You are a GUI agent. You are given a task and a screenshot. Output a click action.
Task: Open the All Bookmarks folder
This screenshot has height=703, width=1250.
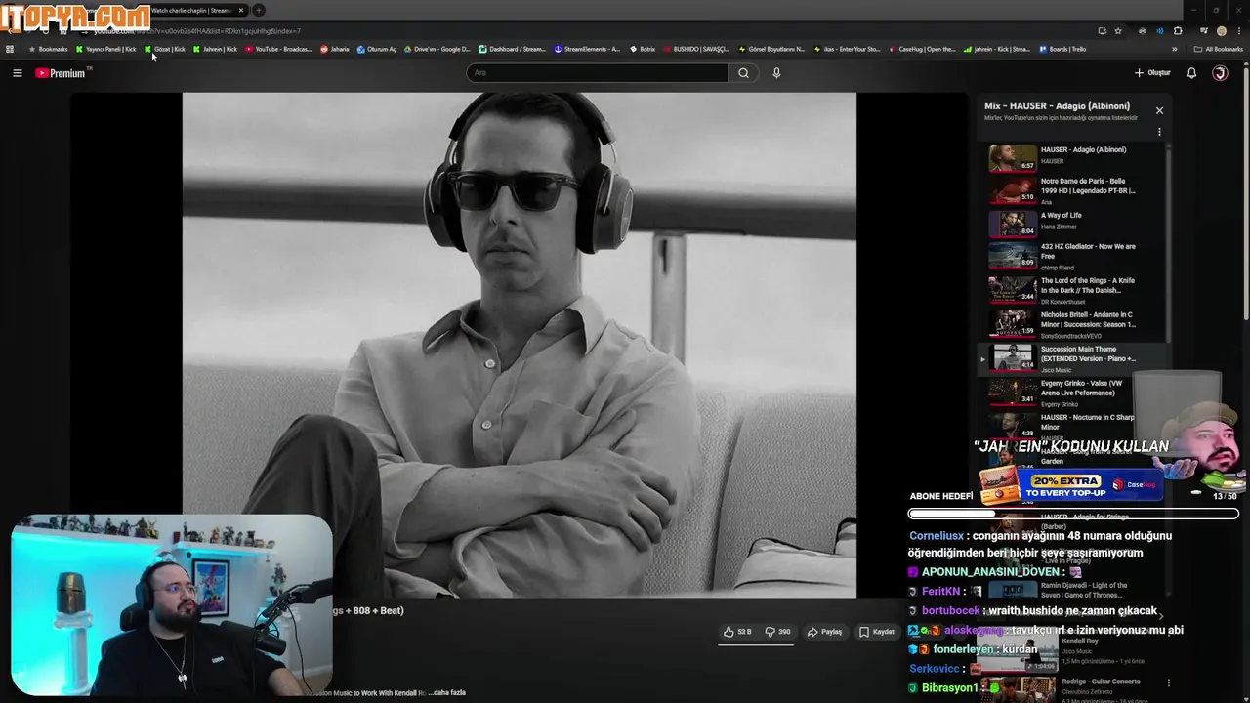[1219, 49]
